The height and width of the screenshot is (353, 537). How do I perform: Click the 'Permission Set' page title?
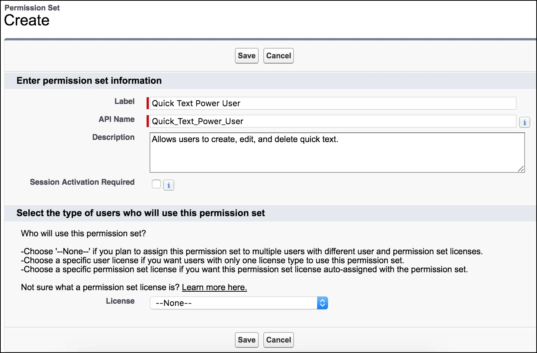coord(32,8)
